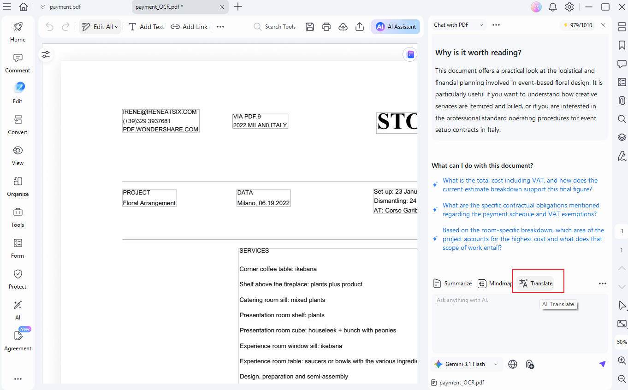Open the hamburger main menu

[7, 6]
